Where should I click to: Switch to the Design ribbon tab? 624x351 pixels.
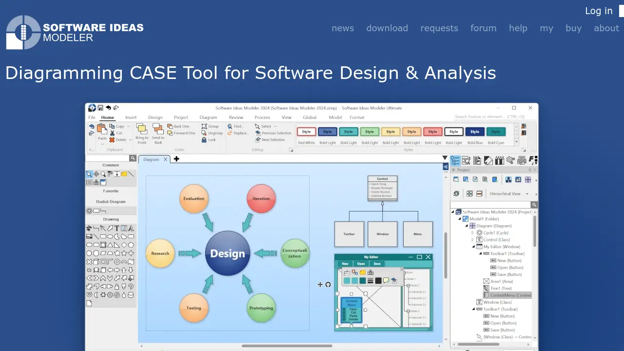coord(155,117)
